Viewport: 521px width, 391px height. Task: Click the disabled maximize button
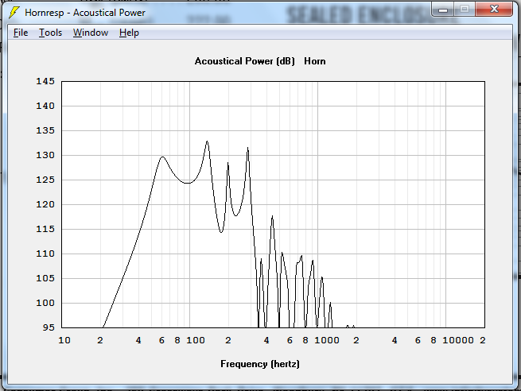click(465, 10)
